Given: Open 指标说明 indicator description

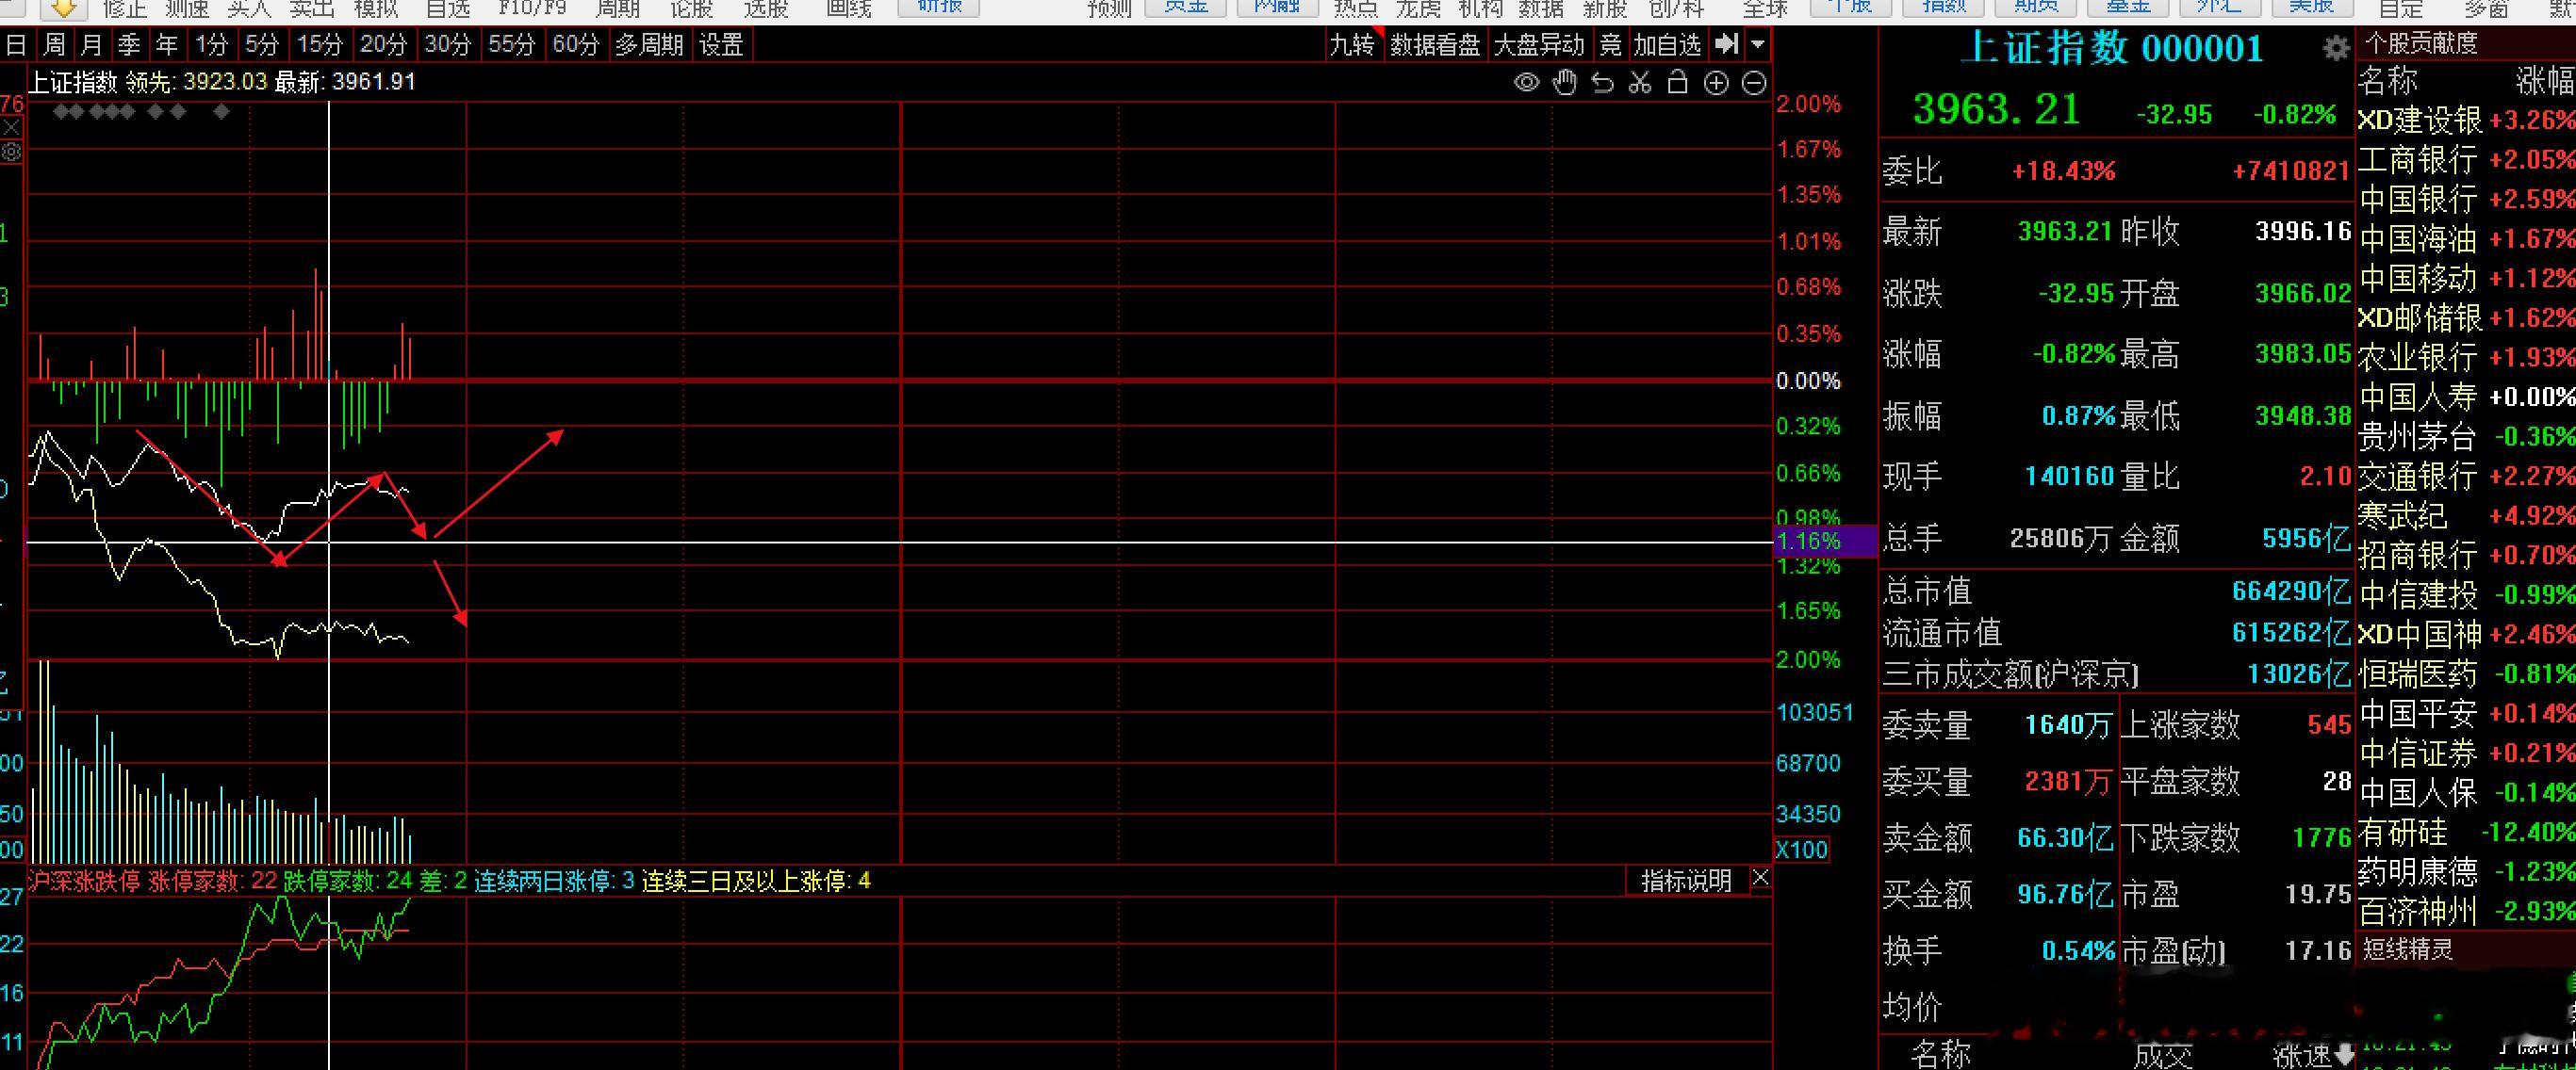Looking at the screenshot, I should click(x=1686, y=880).
